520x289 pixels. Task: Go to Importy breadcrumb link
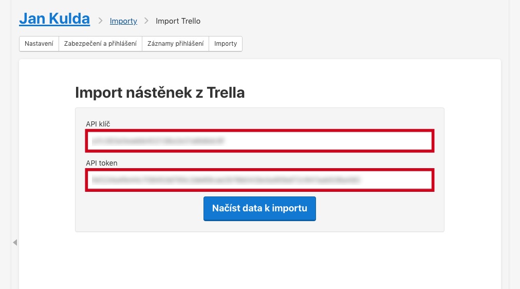[123, 21]
